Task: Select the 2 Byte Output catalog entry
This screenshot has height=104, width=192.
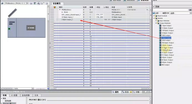Action: (166, 38)
